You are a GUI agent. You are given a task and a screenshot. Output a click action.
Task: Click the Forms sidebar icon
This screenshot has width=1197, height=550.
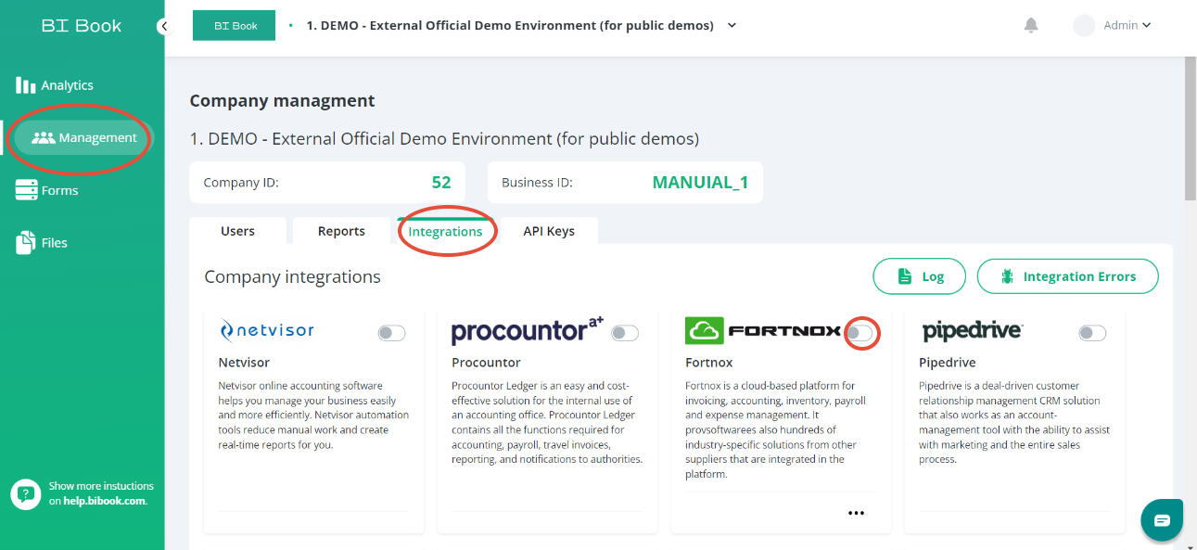(x=26, y=190)
